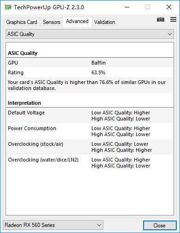
Task: Click the validation database comparison text
Action: click(87, 85)
